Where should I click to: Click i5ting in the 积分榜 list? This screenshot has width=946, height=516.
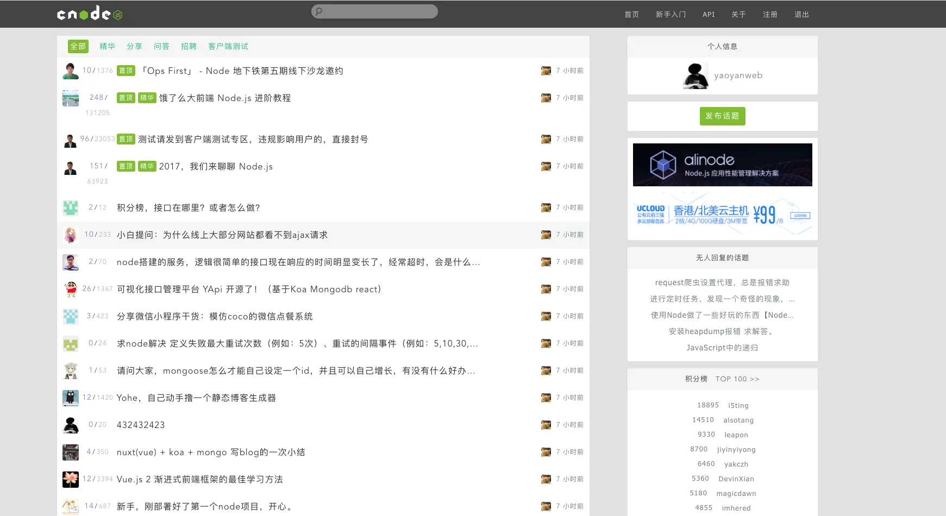tap(738, 405)
